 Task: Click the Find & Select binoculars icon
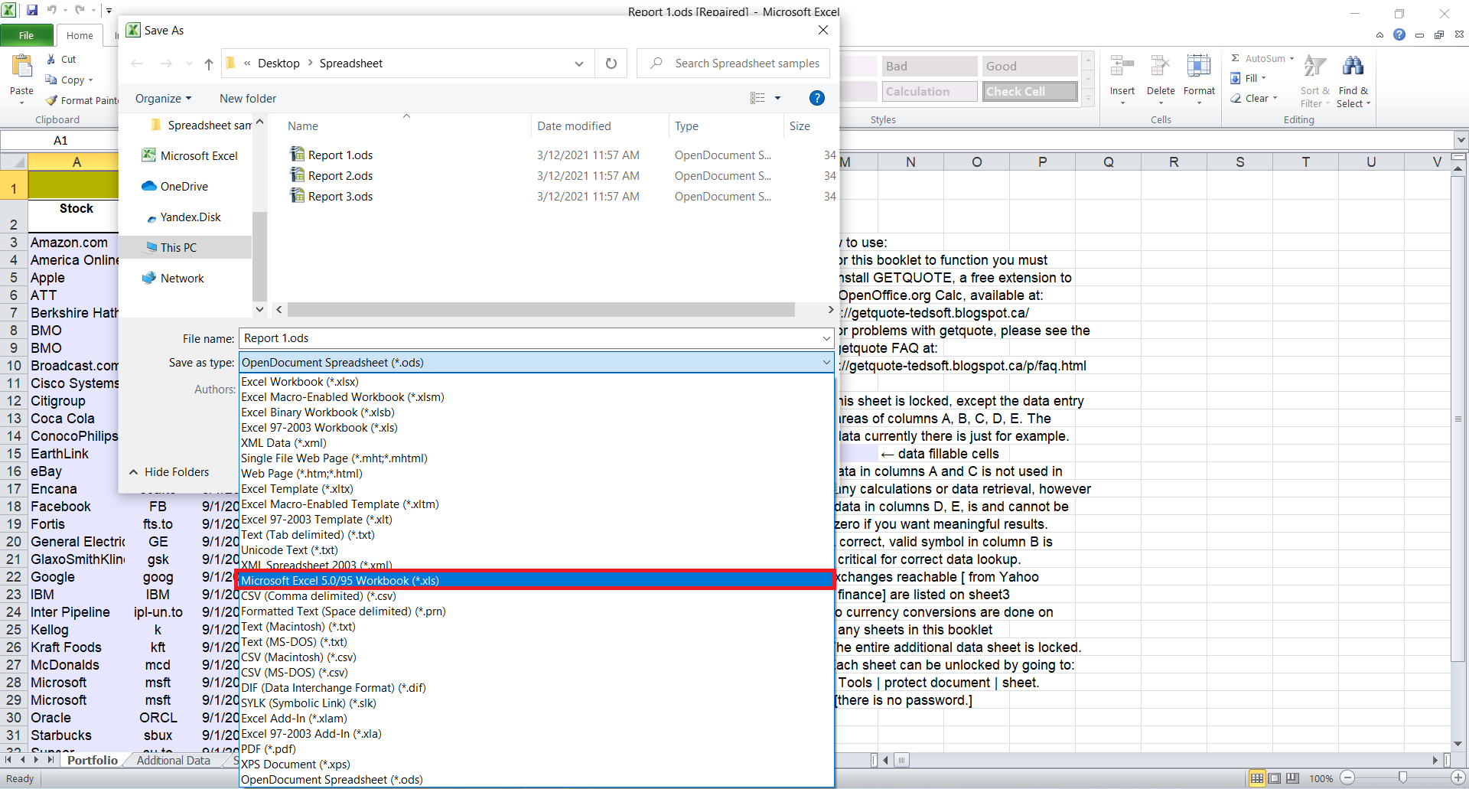(1352, 67)
